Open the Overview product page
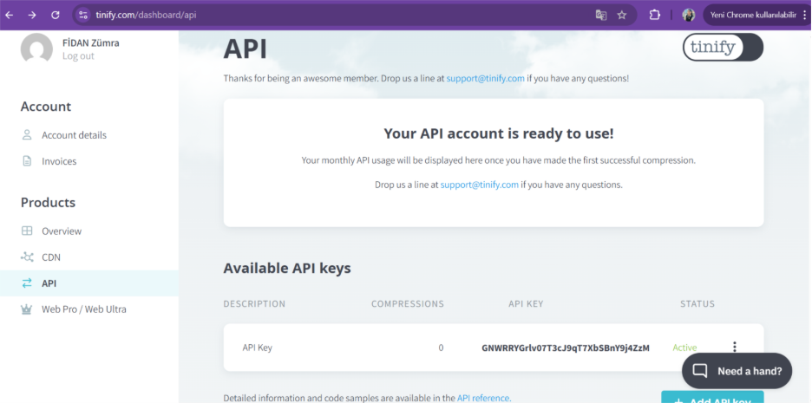This screenshot has width=812, height=403. (x=61, y=231)
